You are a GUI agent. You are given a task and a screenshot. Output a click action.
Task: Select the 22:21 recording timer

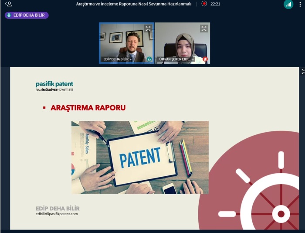pos(215,4)
